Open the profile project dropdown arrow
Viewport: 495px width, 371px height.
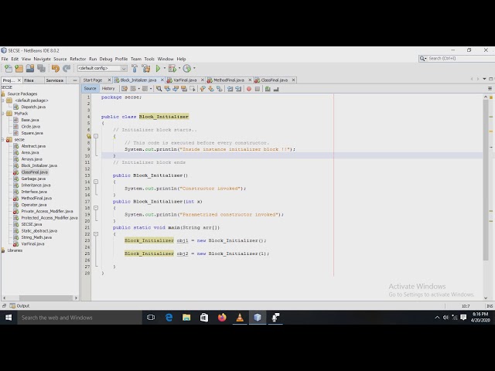[194, 68]
